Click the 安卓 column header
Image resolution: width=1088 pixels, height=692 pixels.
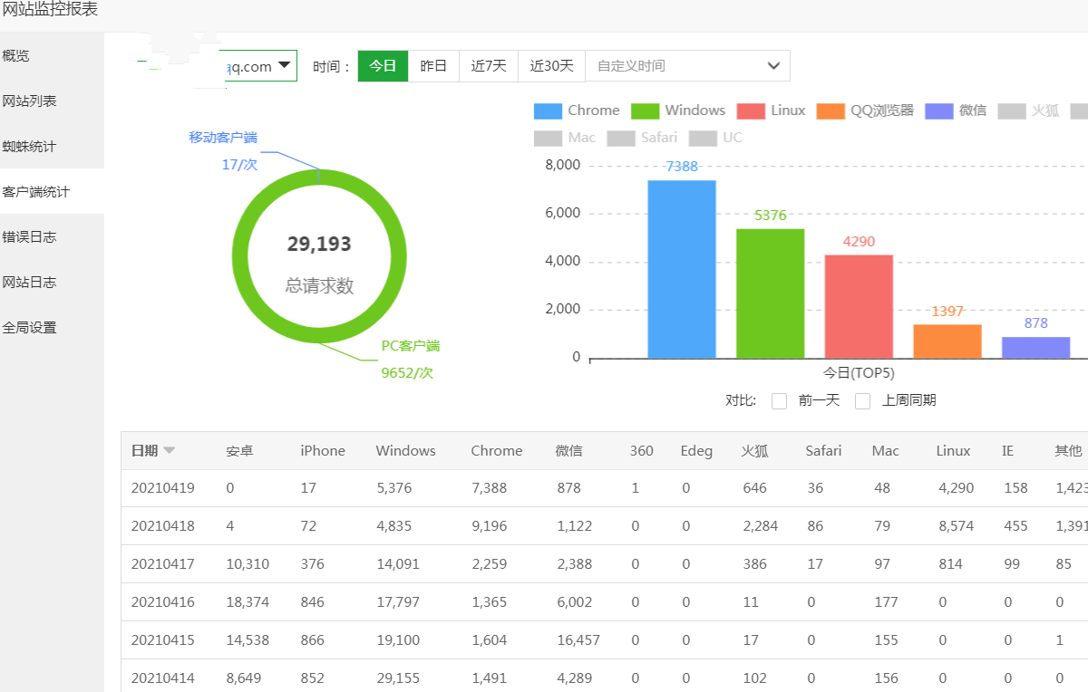239,451
